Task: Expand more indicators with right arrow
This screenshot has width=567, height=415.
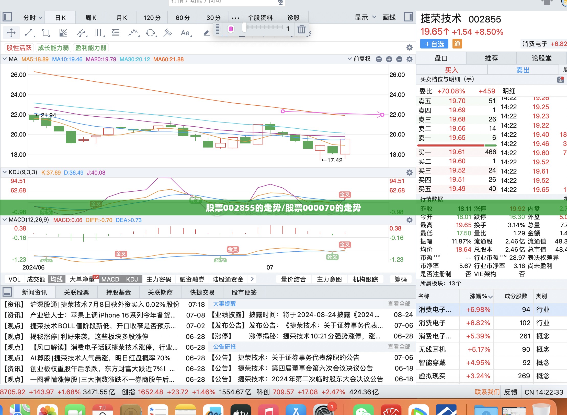Action: 252,279
